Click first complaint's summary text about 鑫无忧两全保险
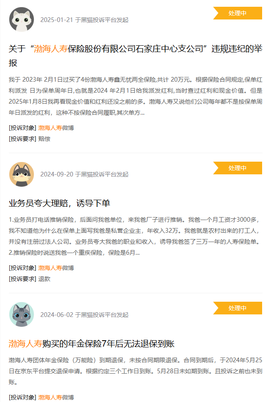 tap(135, 96)
